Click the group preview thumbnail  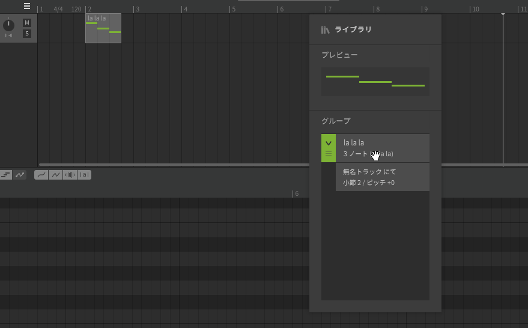click(x=375, y=81)
